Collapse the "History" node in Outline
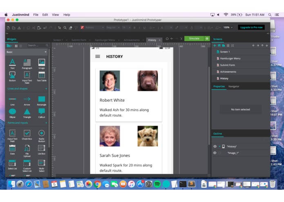 (219, 146)
